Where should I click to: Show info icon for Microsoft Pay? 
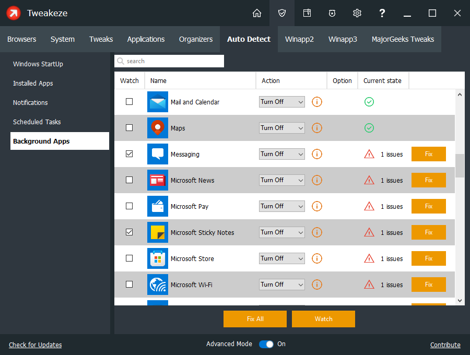coord(317,206)
